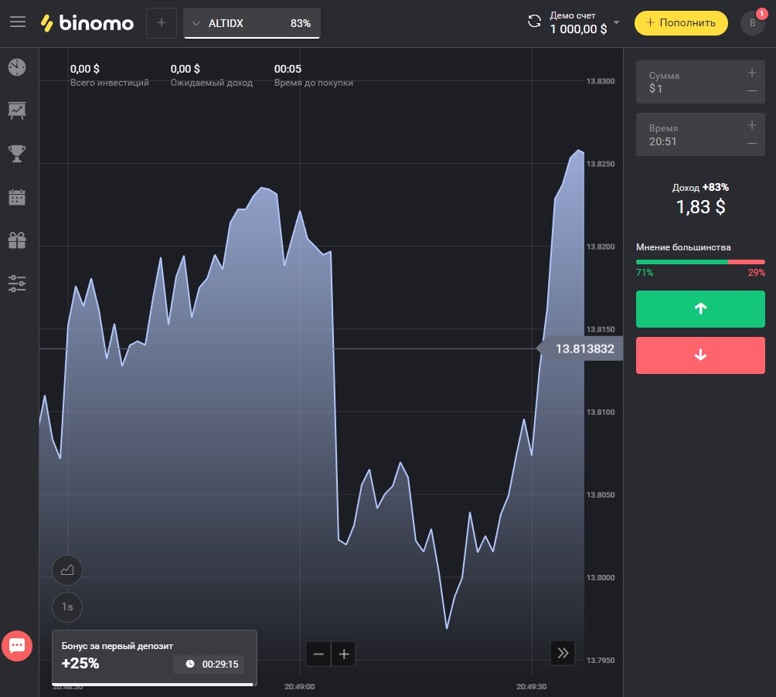776x697 pixels.
Task: Open the education presentation chart icon
Action: point(17,110)
